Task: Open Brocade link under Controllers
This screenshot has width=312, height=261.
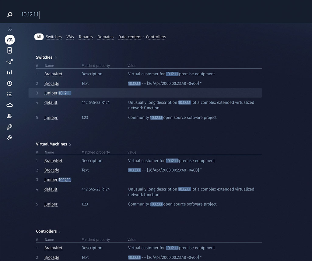Action: click(52, 257)
